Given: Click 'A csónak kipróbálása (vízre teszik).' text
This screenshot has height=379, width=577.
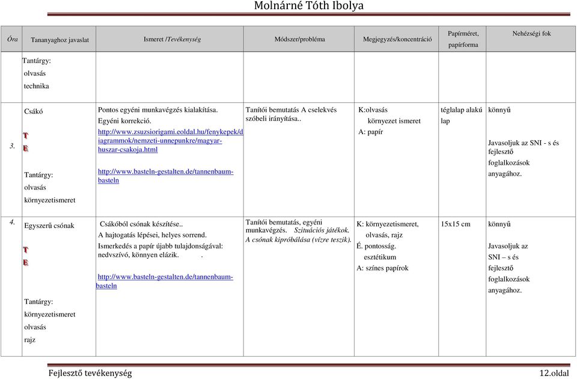Looking at the screenshot, I should 299,239.
